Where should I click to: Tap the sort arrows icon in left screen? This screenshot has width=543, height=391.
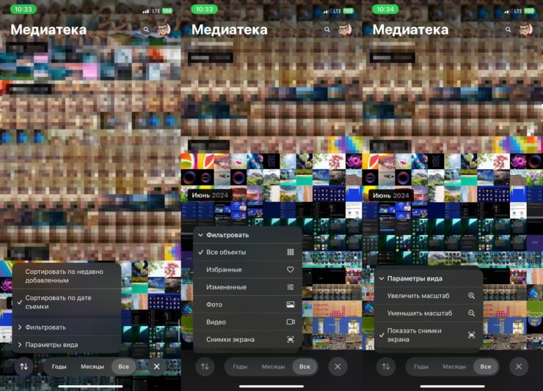click(x=24, y=367)
